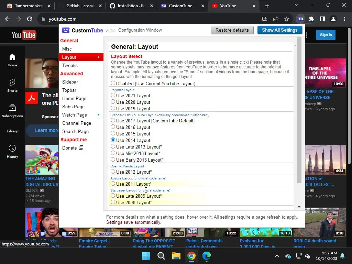Show hidden system tray icons chevron

click(277, 256)
